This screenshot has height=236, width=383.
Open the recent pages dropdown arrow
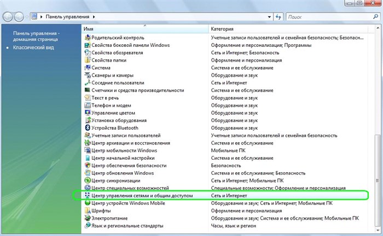[27, 17]
